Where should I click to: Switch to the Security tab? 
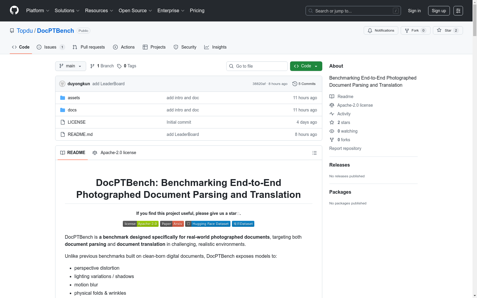185,47
